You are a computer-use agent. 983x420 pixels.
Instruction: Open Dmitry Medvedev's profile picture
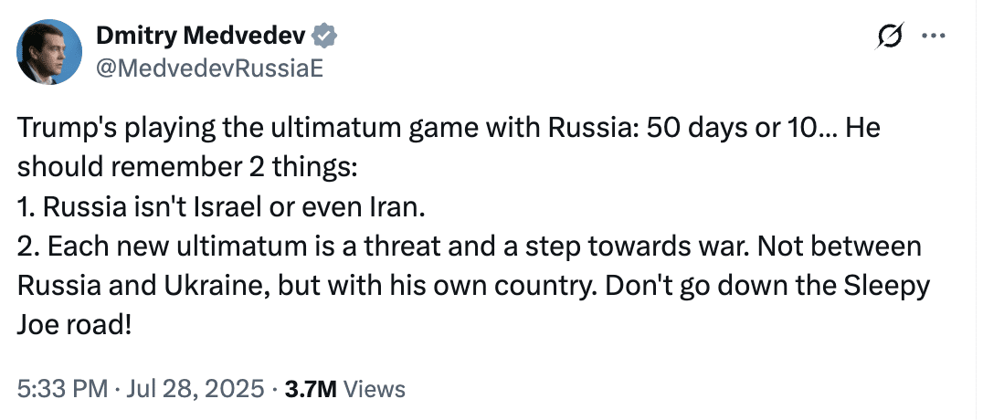click(x=48, y=52)
